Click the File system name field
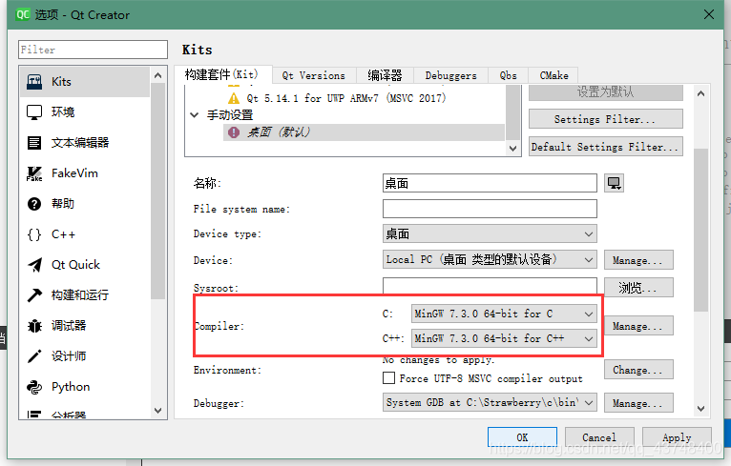Image resolution: width=731 pixels, height=466 pixels. (490, 209)
